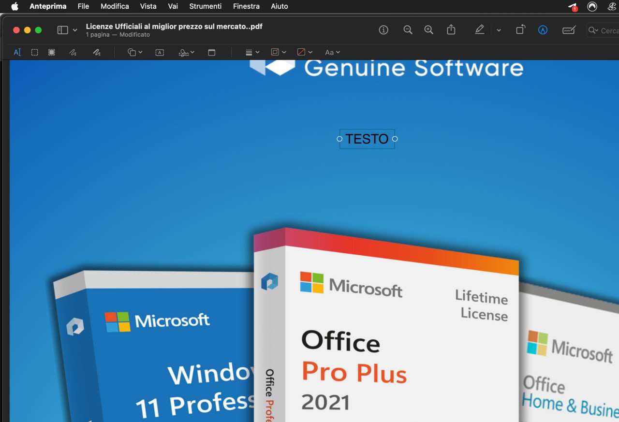
Task: Toggle the sidebar view button
Action: tap(62, 30)
